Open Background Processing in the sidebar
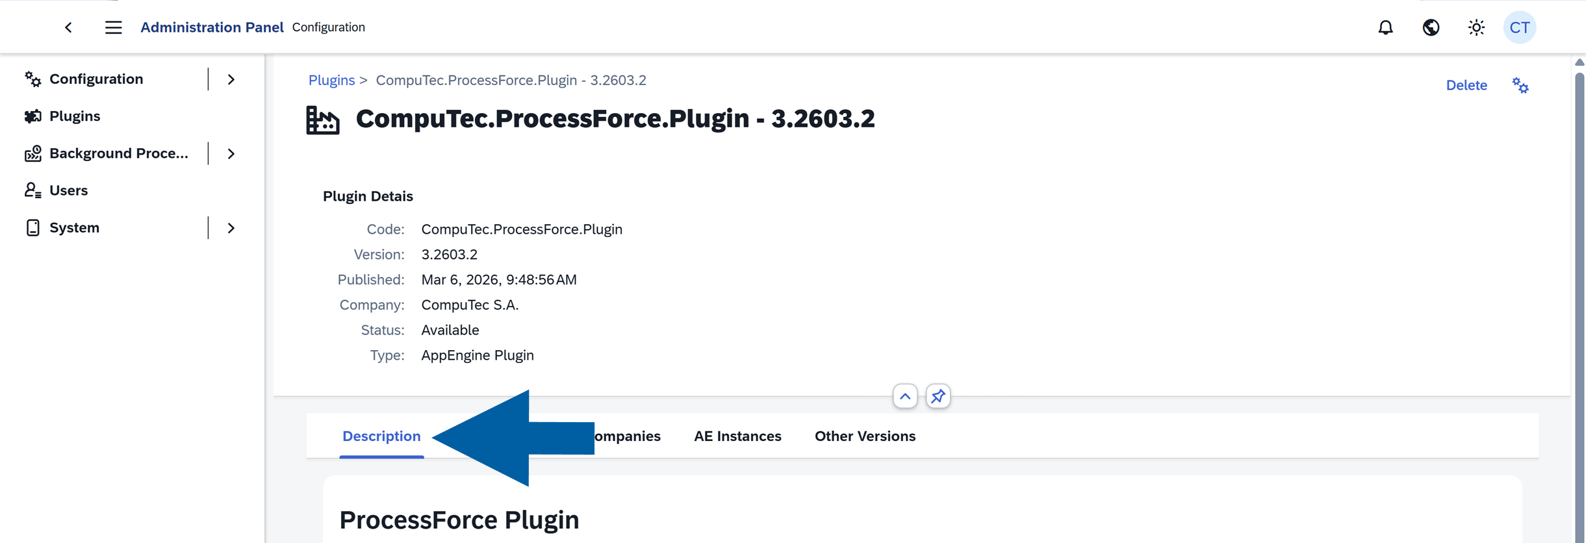 click(119, 153)
